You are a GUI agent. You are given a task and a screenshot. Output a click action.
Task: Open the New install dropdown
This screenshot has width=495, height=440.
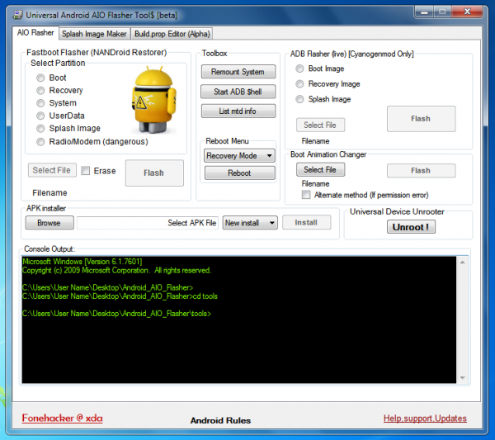coord(250,223)
